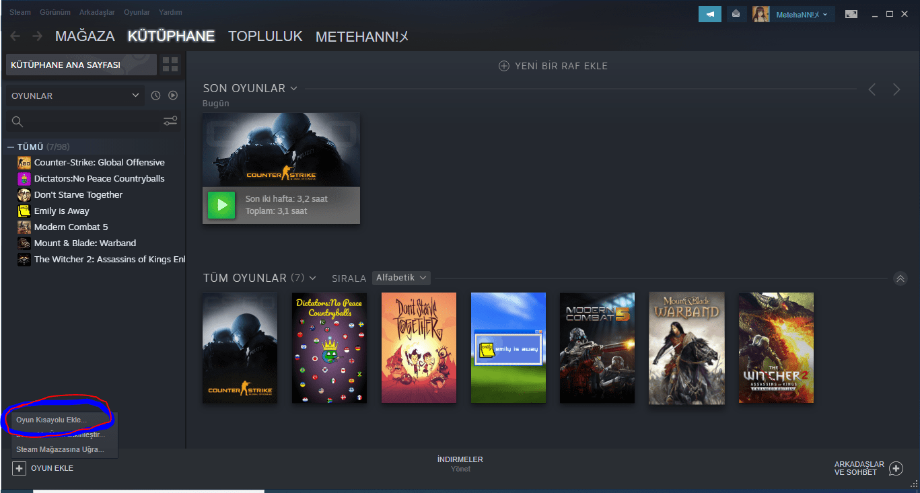Collapse the TÜM OYUNLAR shelf with double chevron
The image size is (920, 493).
[x=900, y=278]
